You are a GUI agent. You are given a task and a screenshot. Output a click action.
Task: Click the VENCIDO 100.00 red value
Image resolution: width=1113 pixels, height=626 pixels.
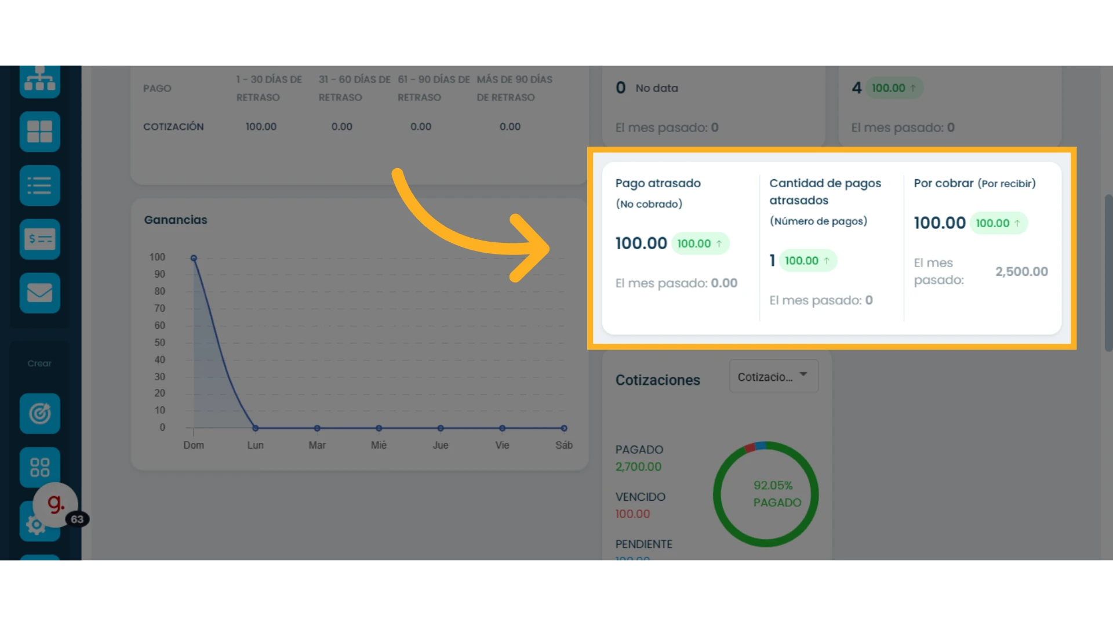[632, 514]
